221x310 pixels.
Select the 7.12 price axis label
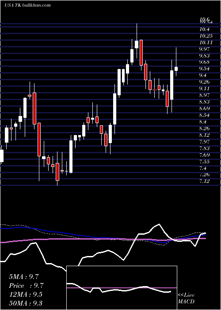[204, 181]
